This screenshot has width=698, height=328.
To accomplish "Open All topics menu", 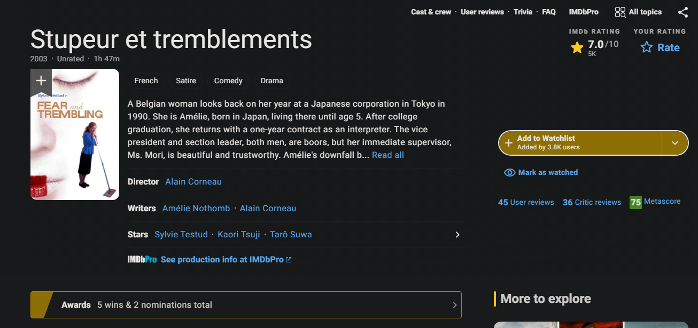I will [638, 12].
